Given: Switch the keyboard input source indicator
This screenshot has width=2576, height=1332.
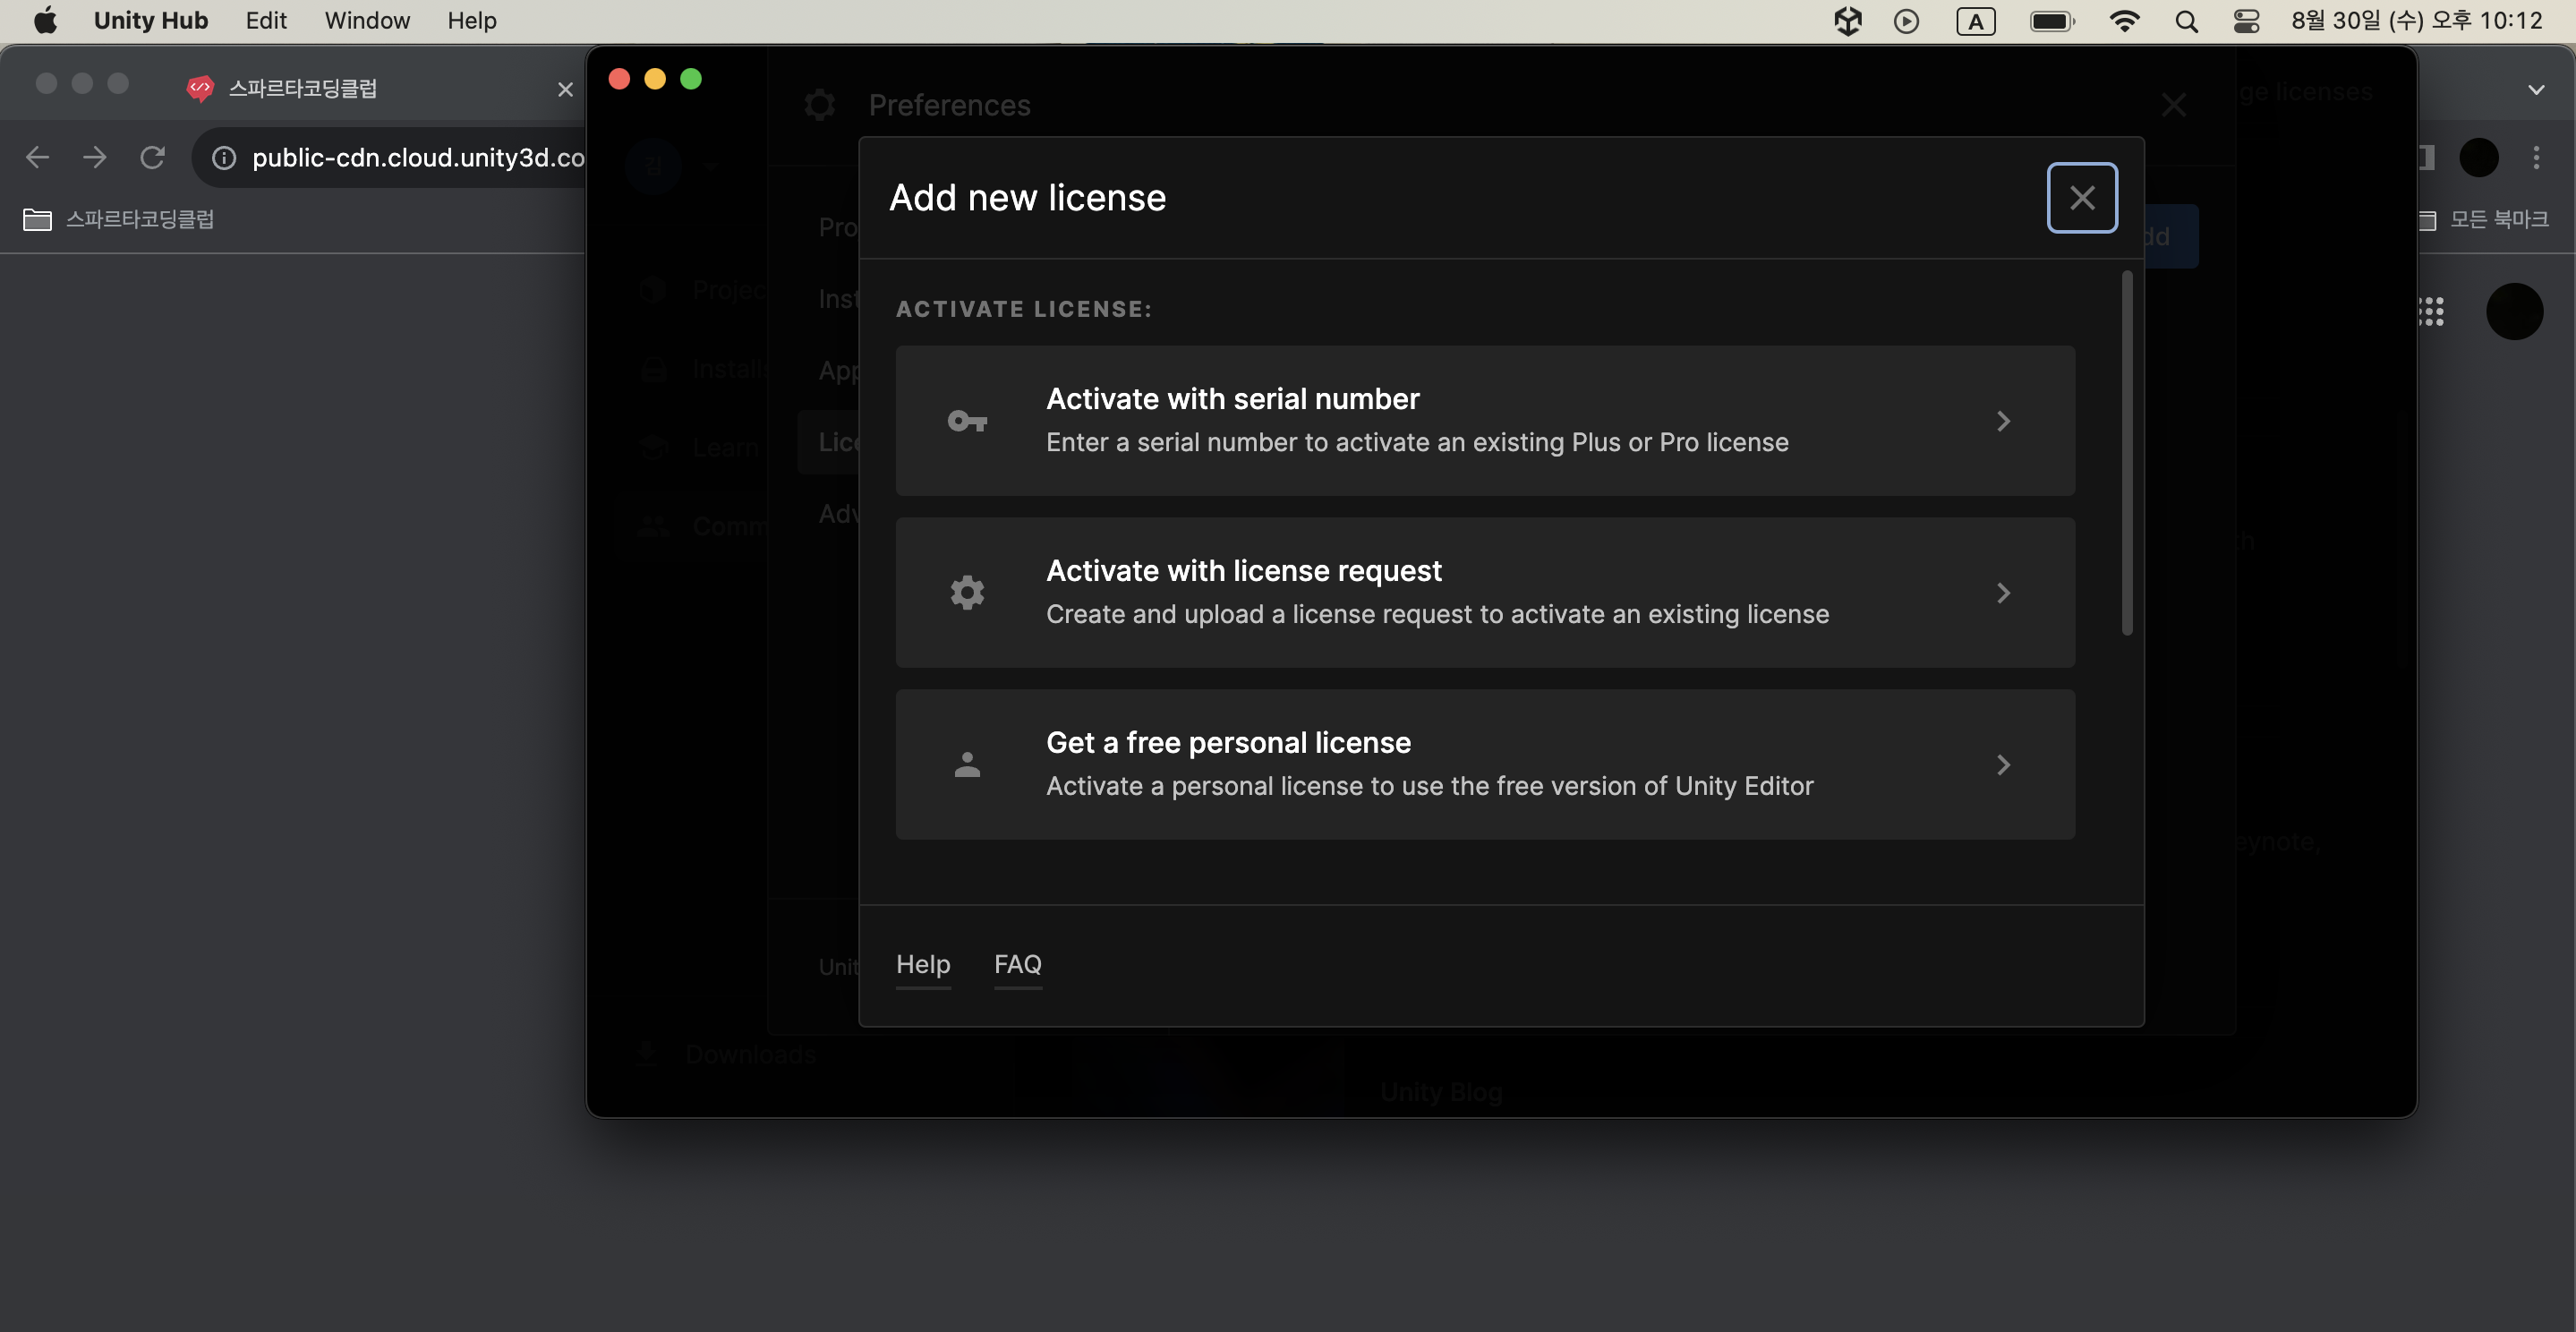Looking at the screenshot, I should [x=1976, y=21].
